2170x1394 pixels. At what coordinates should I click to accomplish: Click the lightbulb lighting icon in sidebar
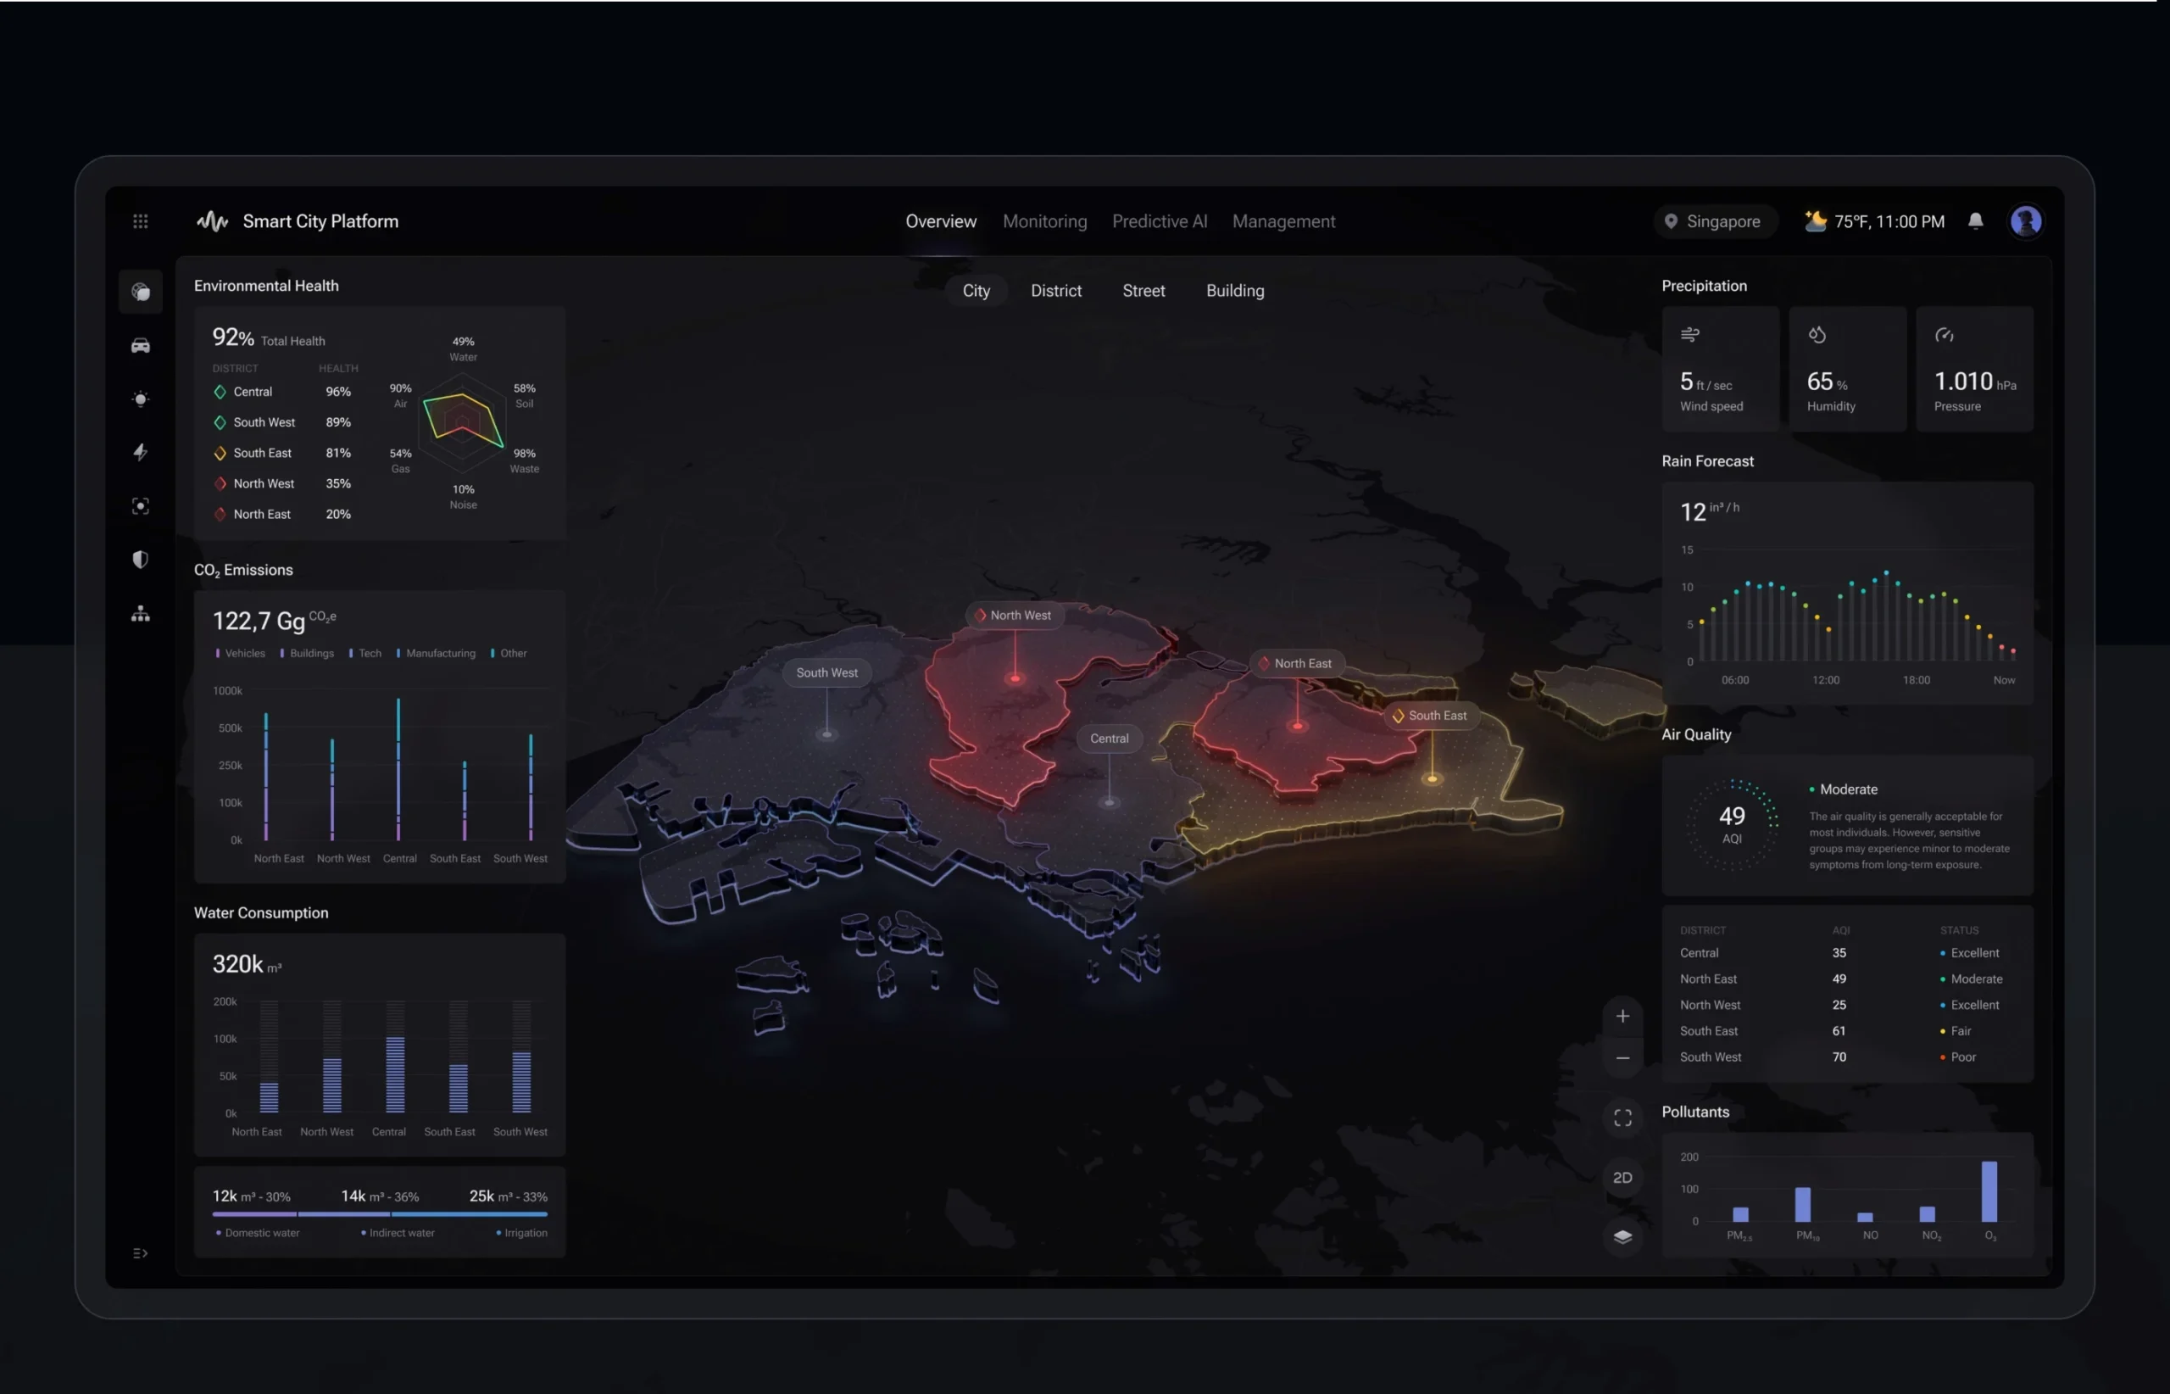tap(140, 399)
